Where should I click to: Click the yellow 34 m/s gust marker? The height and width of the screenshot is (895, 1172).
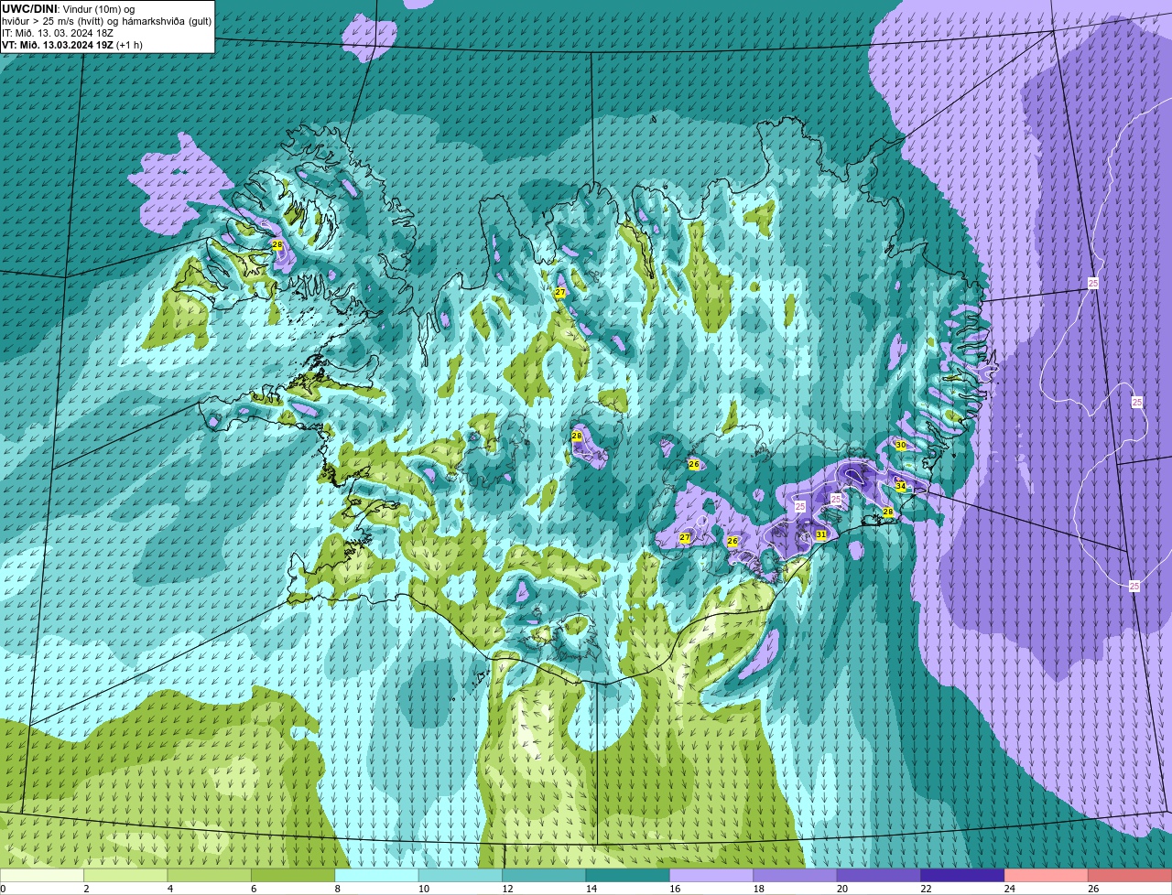[x=901, y=486]
